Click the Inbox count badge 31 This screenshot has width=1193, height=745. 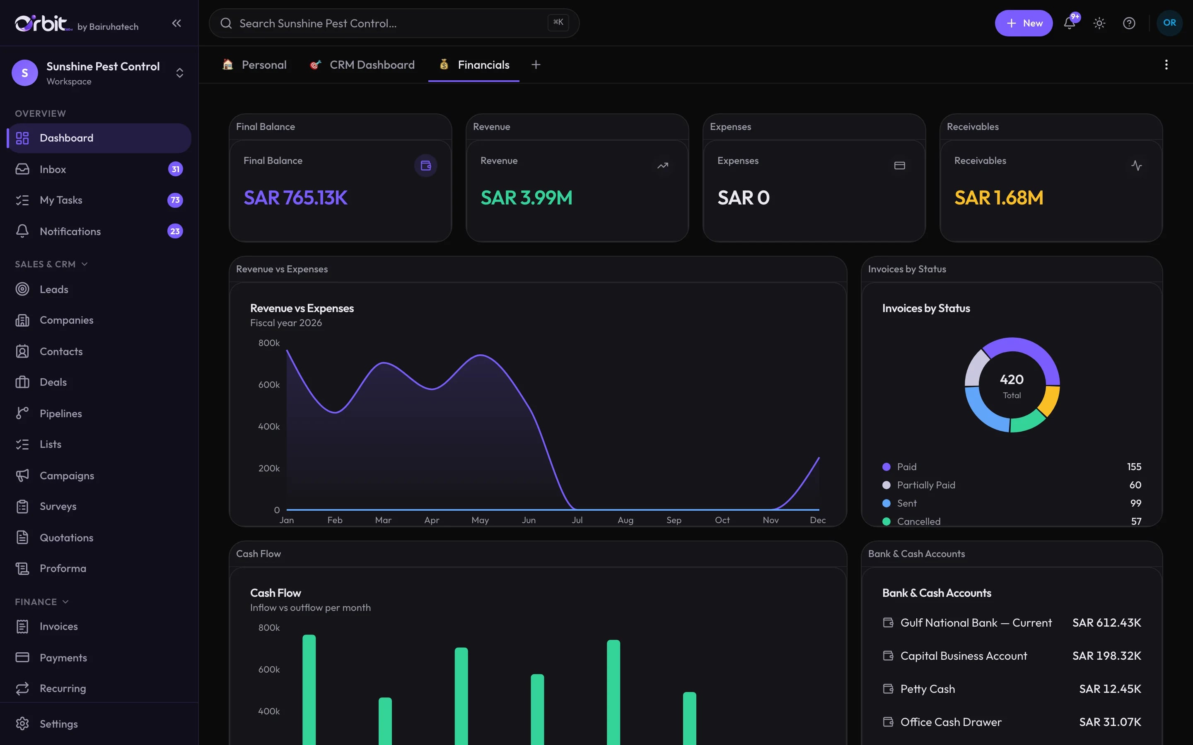[175, 169]
